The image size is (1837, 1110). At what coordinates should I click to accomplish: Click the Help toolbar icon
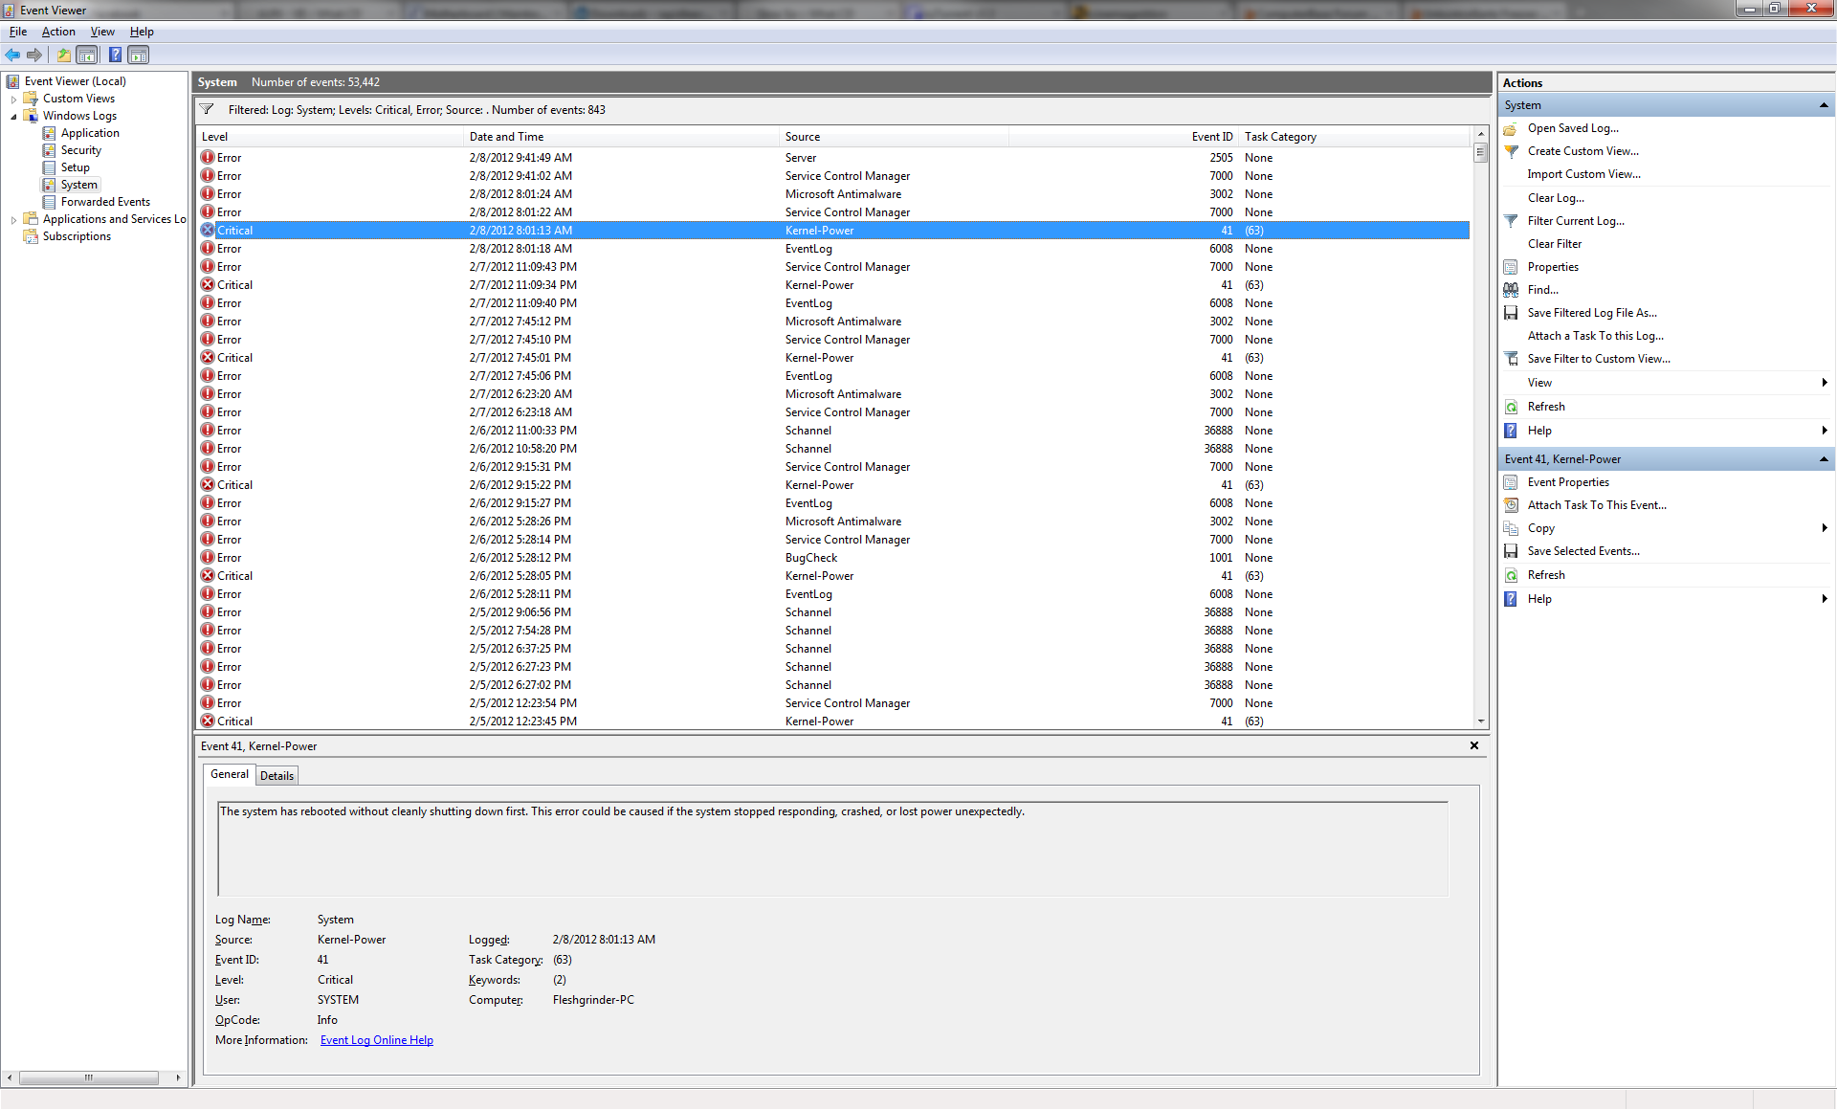click(x=115, y=55)
